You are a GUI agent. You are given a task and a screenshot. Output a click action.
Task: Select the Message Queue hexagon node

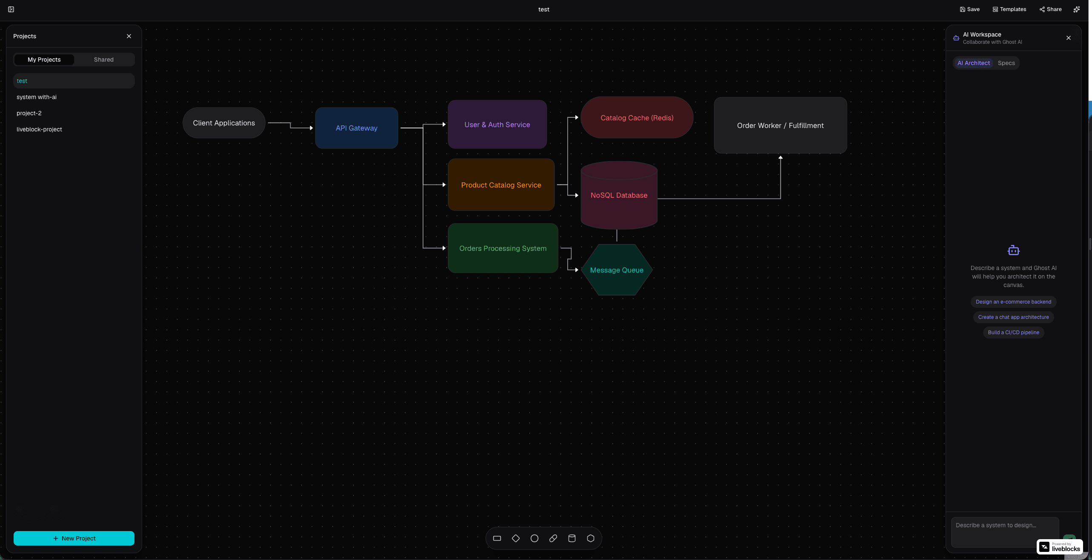617,270
